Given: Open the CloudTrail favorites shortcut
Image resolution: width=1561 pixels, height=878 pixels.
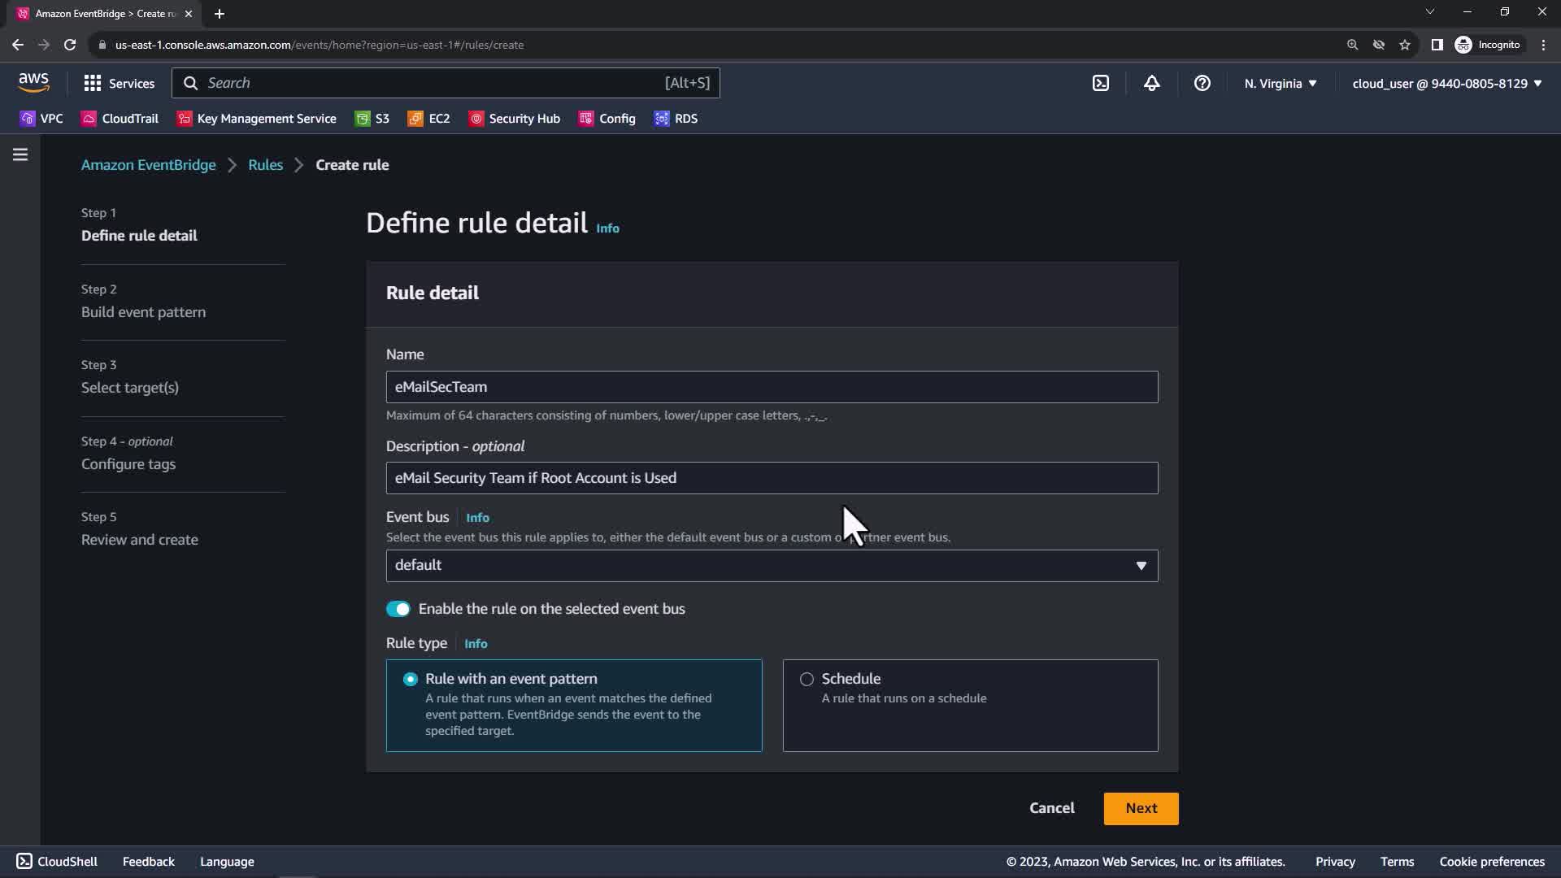Looking at the screenshot, I should point(120,119).
